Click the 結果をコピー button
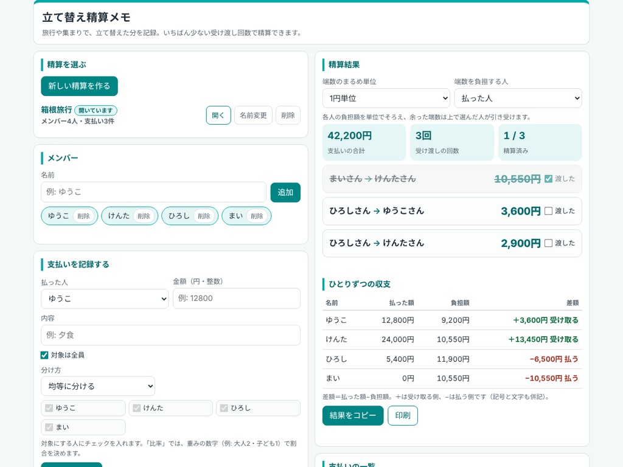This screenshot has width=623, height=467. [x=353, y=415]
